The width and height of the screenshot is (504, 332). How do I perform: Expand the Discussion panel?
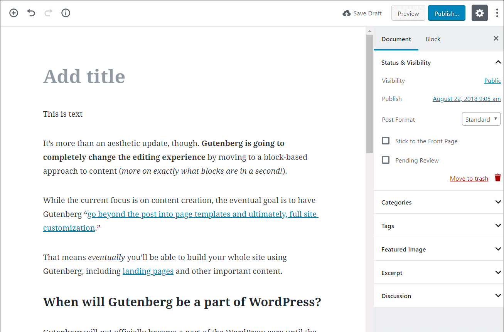(x=439, y=296)
